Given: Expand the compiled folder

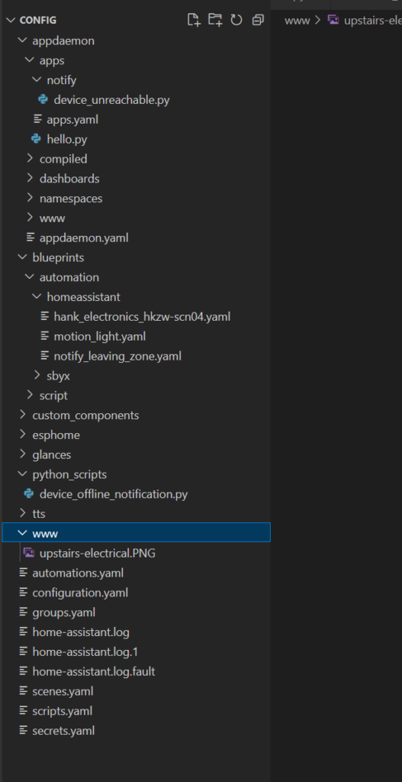Looking at the screenshot, I should tap(30, 159).
